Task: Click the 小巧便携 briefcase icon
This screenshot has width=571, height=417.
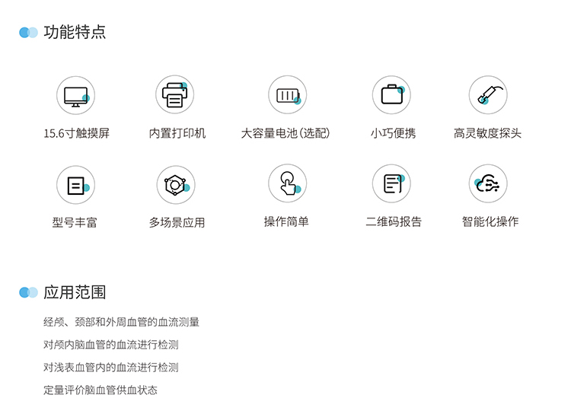Action: coord(391,96)
